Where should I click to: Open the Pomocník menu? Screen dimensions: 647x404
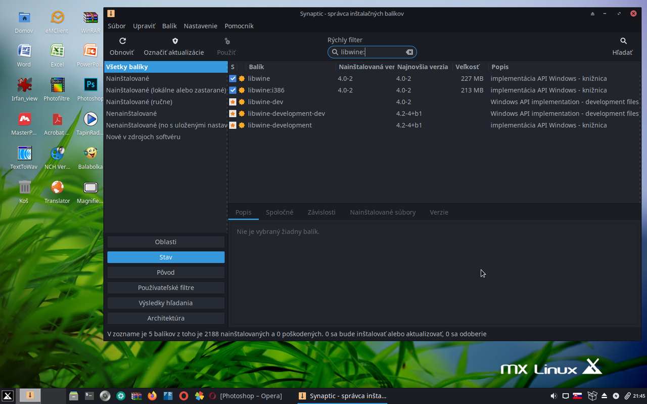click(x=239, y=26)
